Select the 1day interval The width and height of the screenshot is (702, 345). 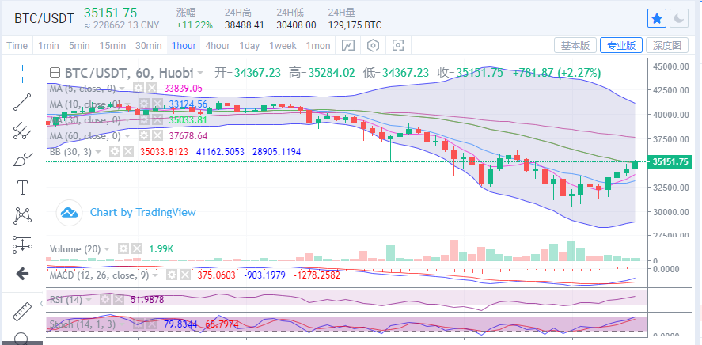(x=249, y=45)
